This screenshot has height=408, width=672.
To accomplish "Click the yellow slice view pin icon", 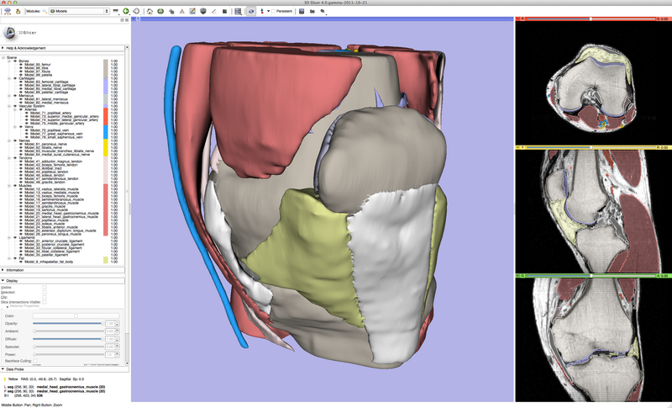I will [x=517, y=147].
